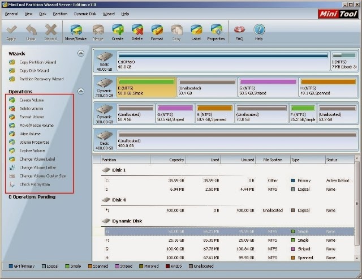This screenshot has height=279, width=362.
Task: Open the Partition menu
Action: pyautogui.click(x=60, y=14)
